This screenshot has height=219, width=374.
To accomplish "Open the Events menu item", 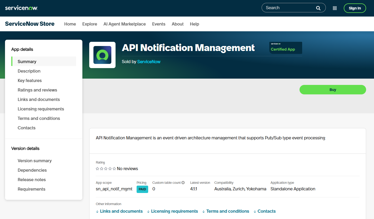I will click(x=159, y=24).
